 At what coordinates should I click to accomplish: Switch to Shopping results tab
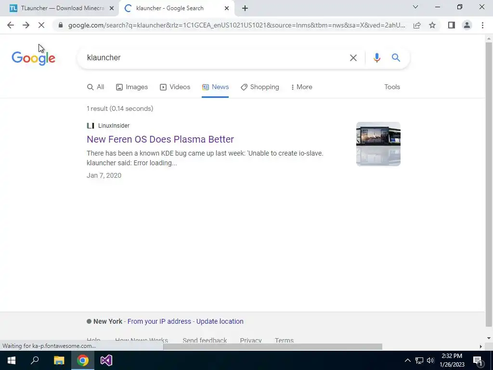pyautogui.click(x=260, y=87)
